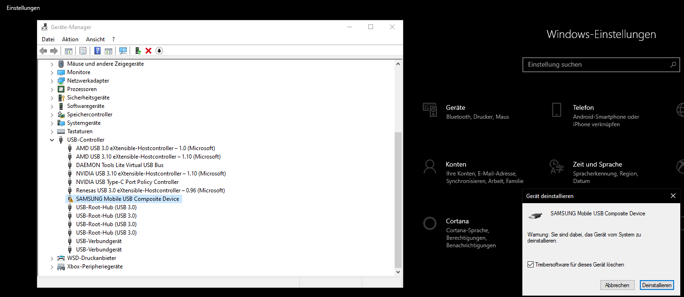Expand Mäuse und andere Zeigegeräte

tap(52, 64)
